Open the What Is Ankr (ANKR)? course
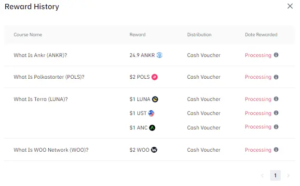Screen dimensions: 300x186 41,55
